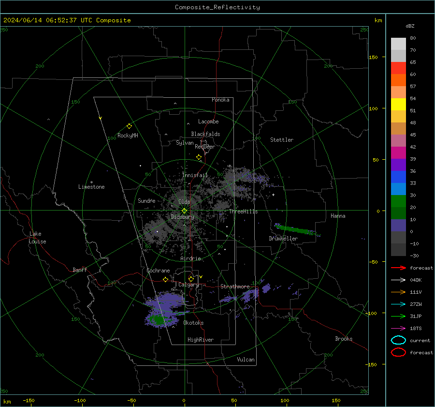The width and height of the screenshot is (435, 407).
Task: Click the green radar echo near Drumheller
Action: click(296, 230)
